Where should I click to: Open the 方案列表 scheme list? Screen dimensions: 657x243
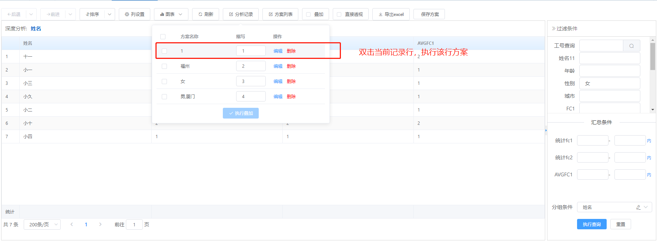point(281,14)
